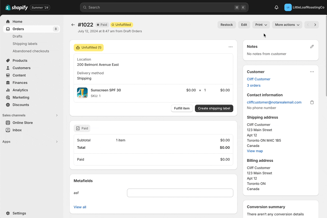Go to next order arrow
This screenshot has height=218, width=327.
pos(315,25)
